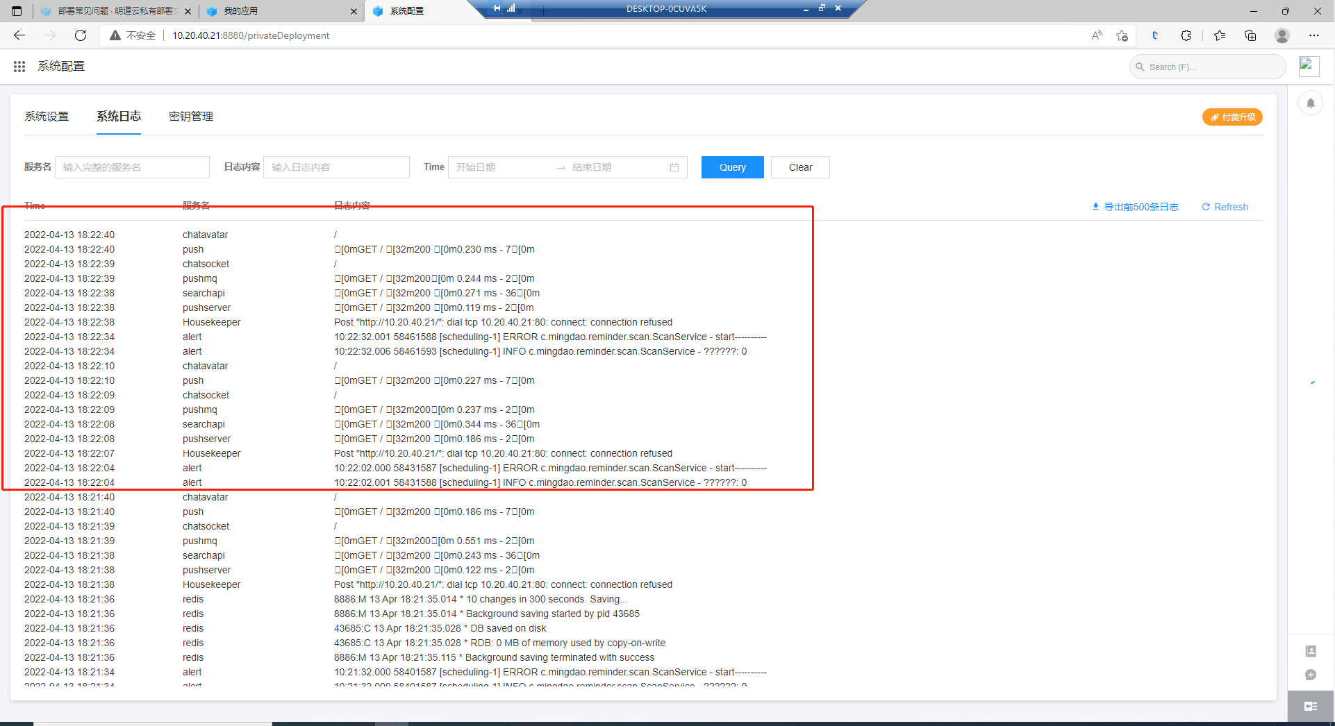Click the Clear button
This screenshot has width=1335, height=726.
(799, 167)
